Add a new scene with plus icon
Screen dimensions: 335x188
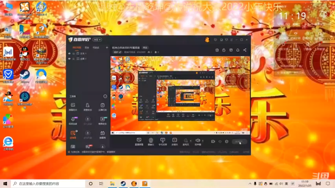[x=107, y=48]
